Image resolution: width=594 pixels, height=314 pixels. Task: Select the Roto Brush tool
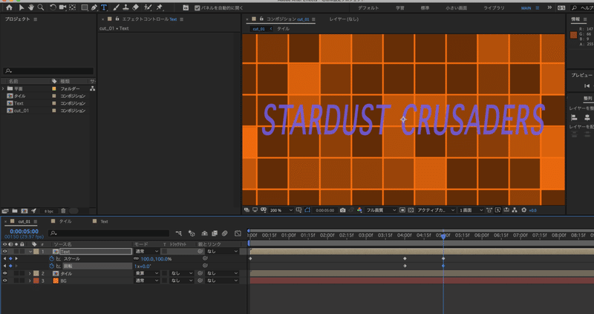point(148,7)
